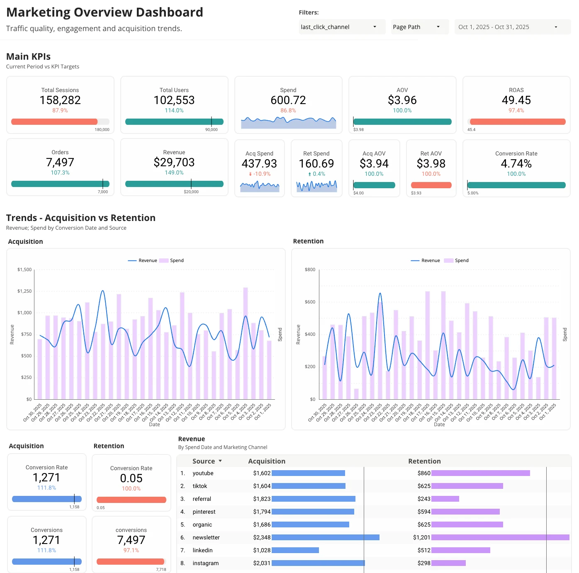Click the Acquisition Conversions progress bar

[47, 562]
